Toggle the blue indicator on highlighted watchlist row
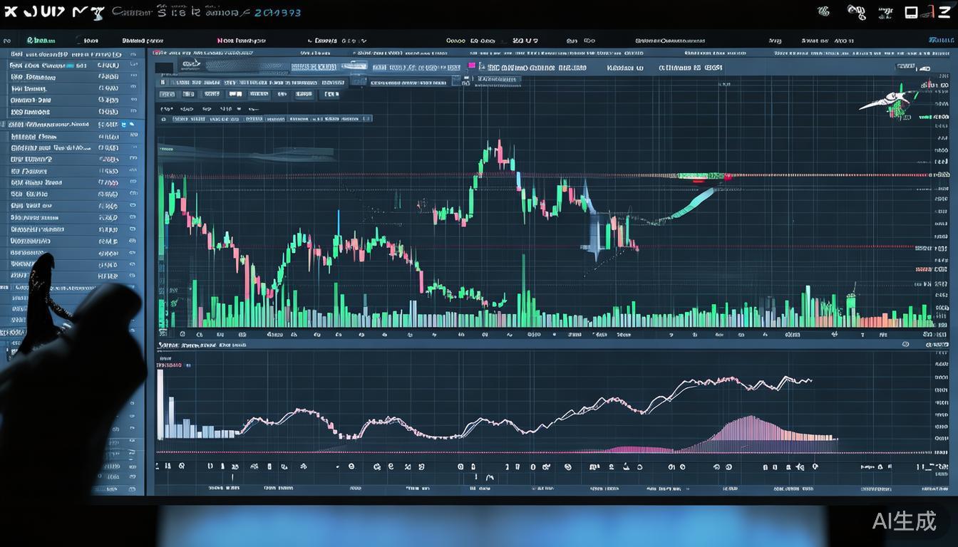958x547 pixels. point(124,124)
